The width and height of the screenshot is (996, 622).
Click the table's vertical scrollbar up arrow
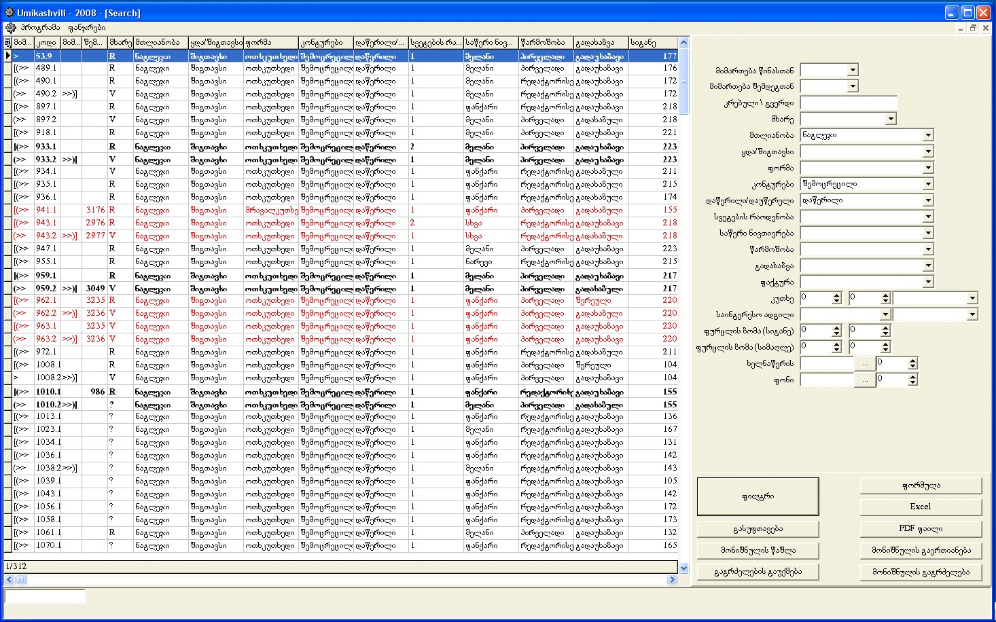[683, 43]
